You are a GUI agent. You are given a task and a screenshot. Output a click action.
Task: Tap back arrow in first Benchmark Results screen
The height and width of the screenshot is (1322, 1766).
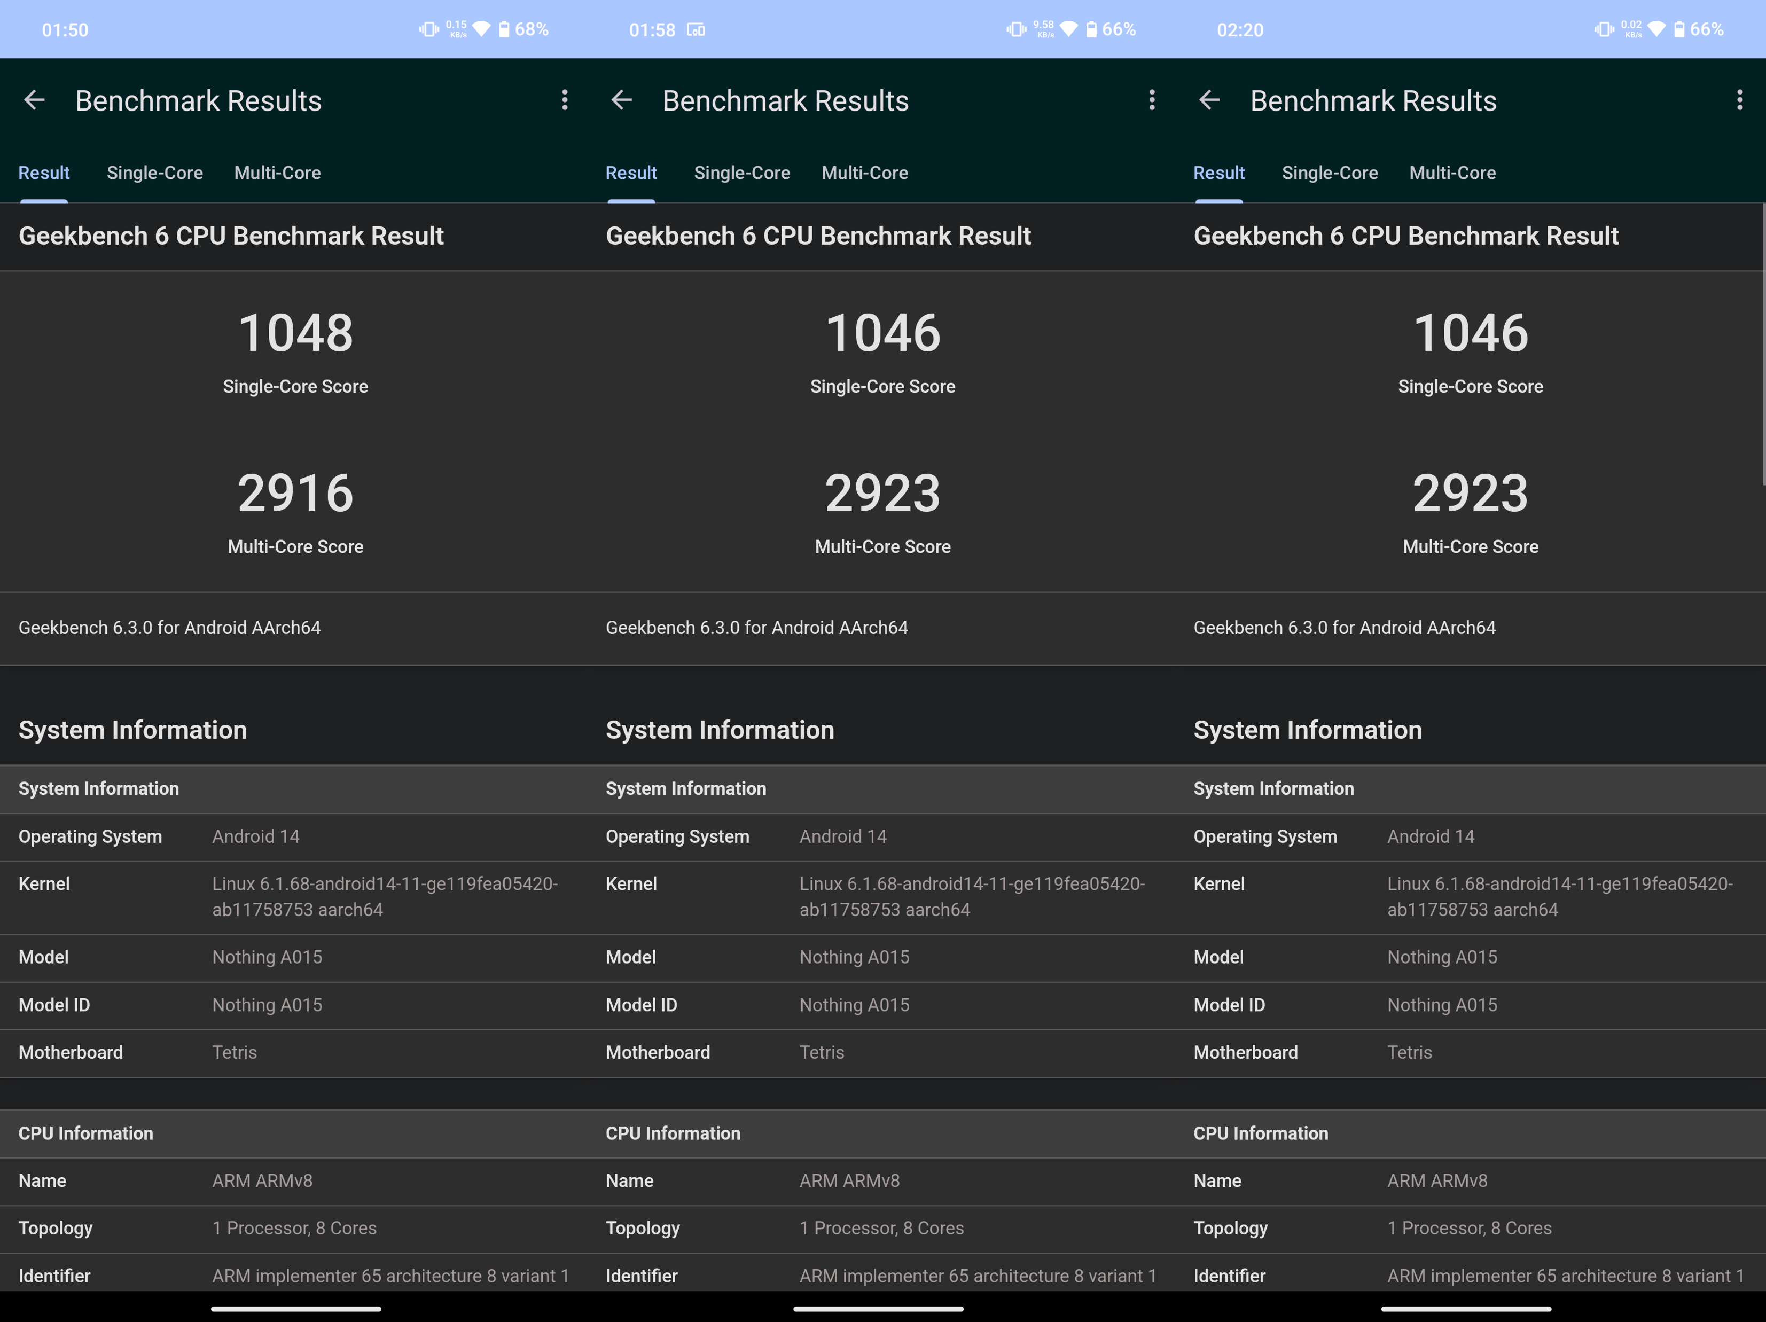tap(34, 100)
